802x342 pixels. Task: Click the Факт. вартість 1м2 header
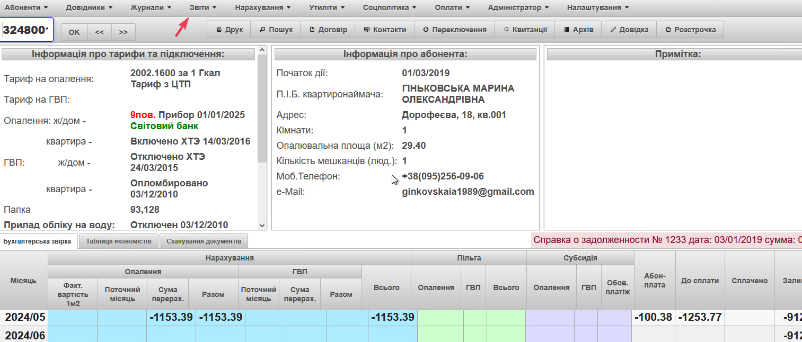[73, 294]
